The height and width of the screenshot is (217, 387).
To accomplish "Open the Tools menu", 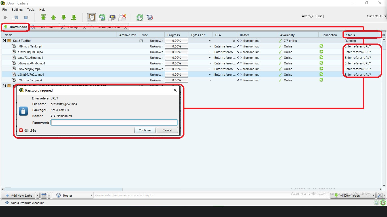I will [31, 10].
